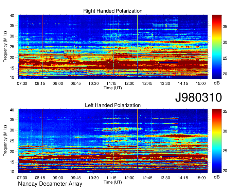Click '11:15' time tick on Right Handed plot

pos(111,83)
